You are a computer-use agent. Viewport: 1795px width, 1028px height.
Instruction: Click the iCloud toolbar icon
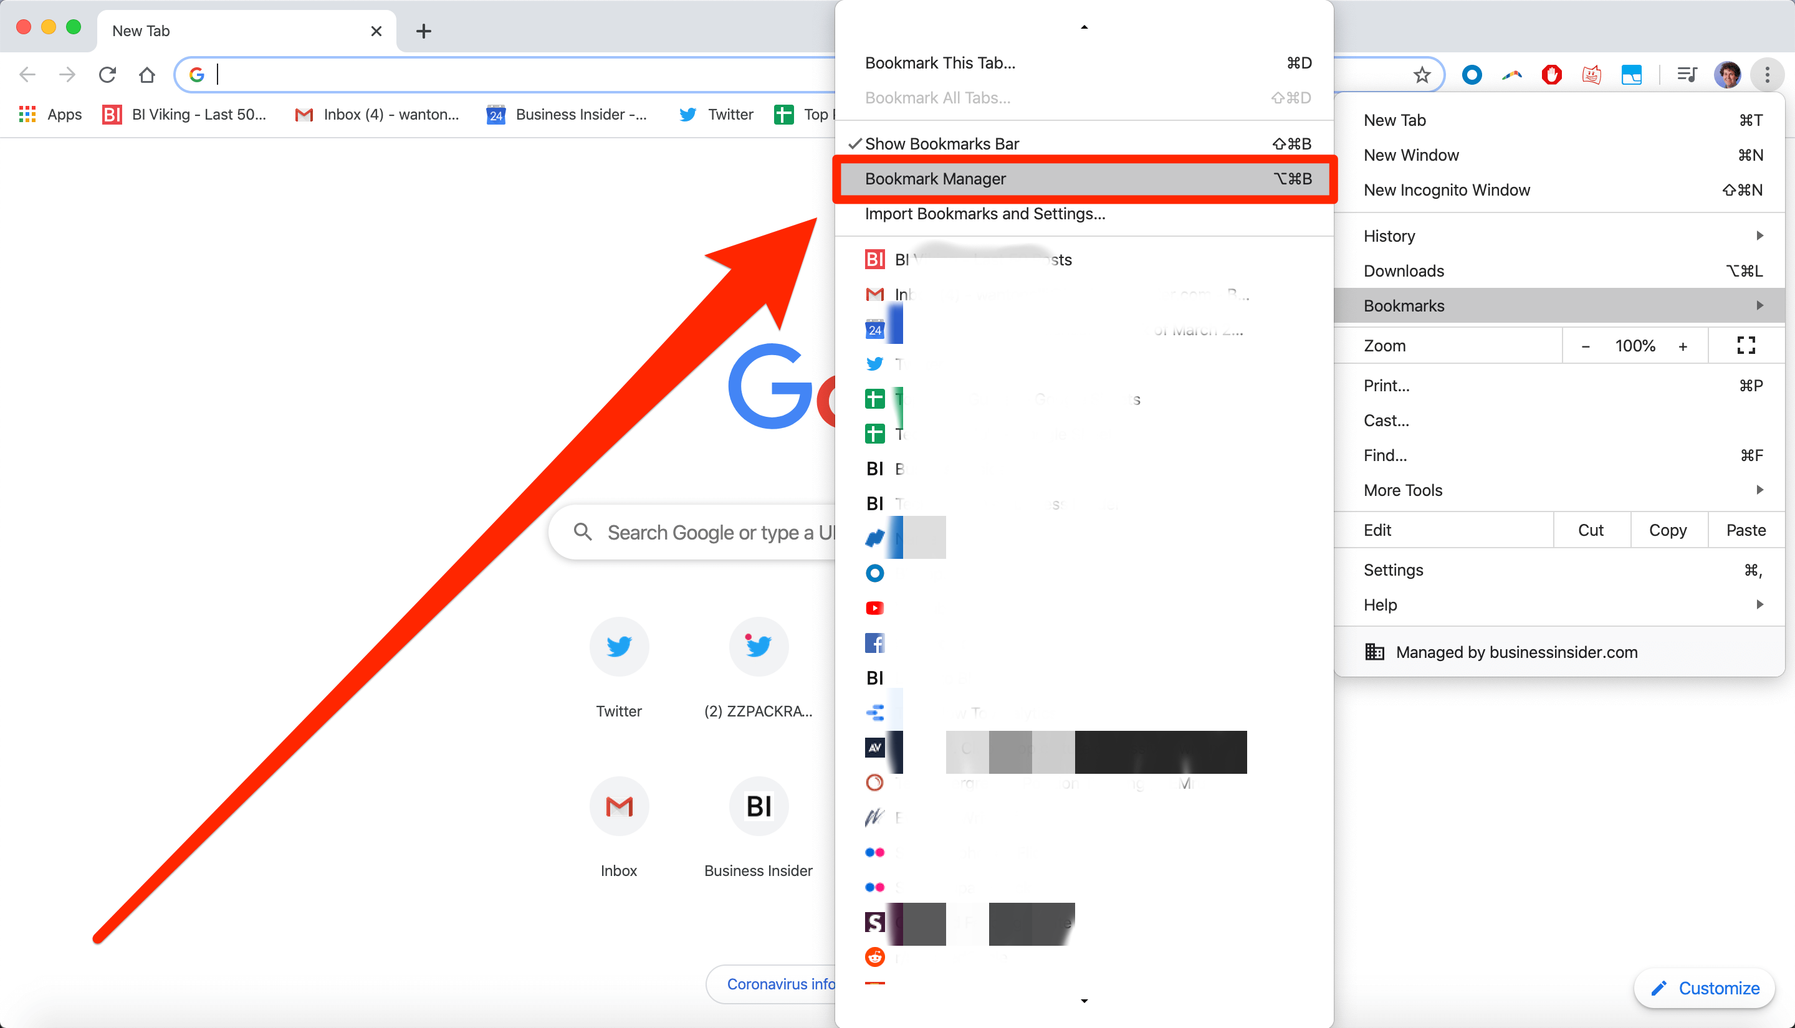(1630, 74)
